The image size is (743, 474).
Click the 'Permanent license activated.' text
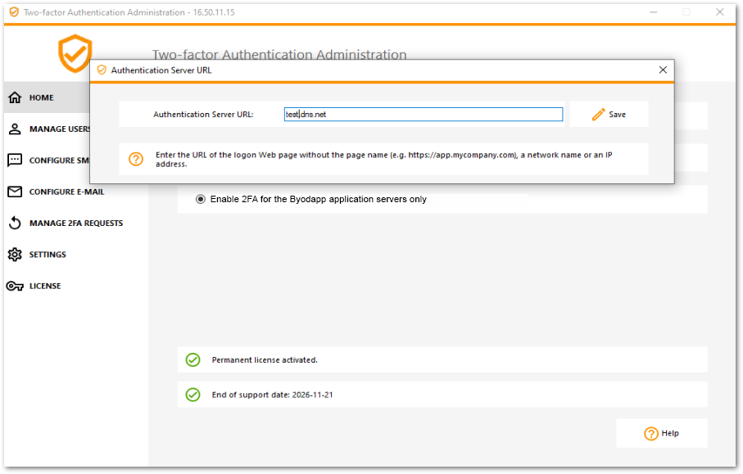265,360
